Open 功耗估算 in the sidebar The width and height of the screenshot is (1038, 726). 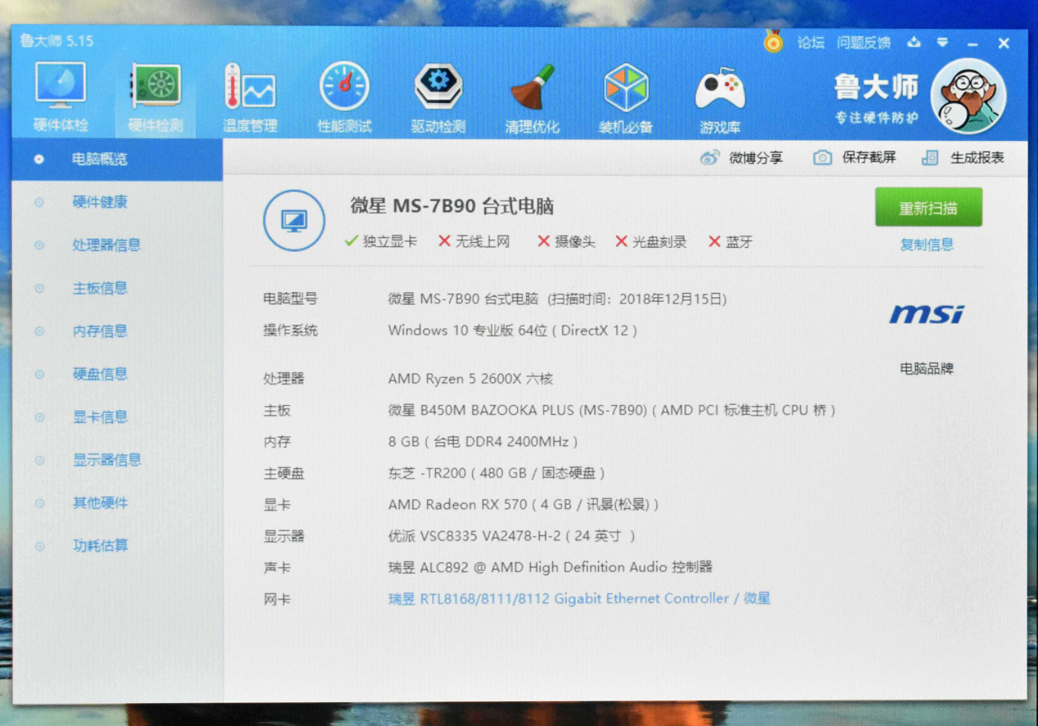pyautogui.click(x=100, y=545)
